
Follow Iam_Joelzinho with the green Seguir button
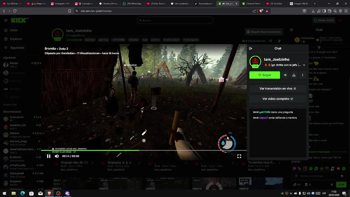tap(265, 75)
